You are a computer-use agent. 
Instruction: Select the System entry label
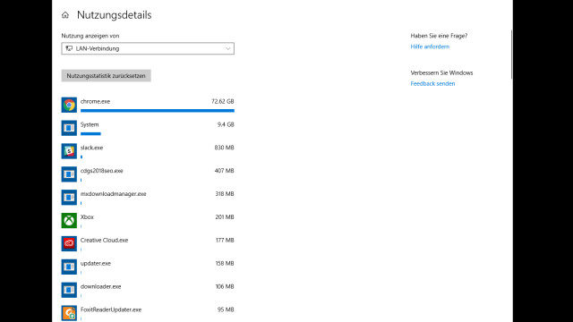point(90,124)
